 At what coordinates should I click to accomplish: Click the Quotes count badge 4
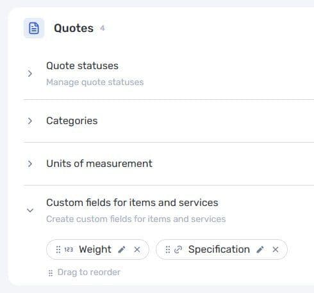[103, 28]
